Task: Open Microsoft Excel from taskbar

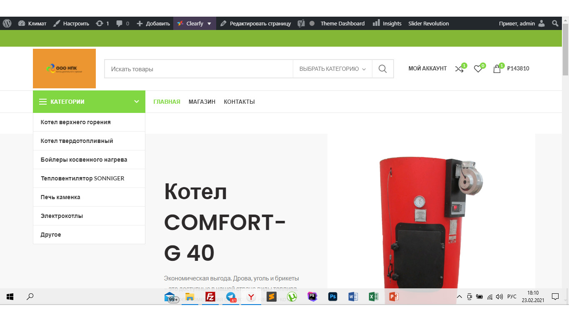Action: pyautogui.click(x=374, y=297)
